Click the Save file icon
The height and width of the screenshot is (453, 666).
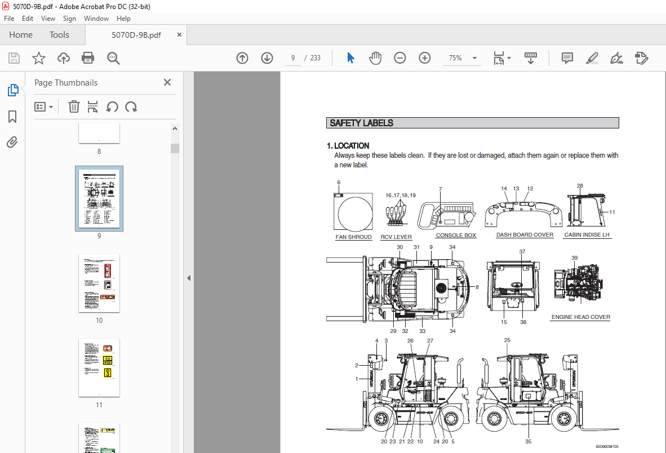point(14,57)
